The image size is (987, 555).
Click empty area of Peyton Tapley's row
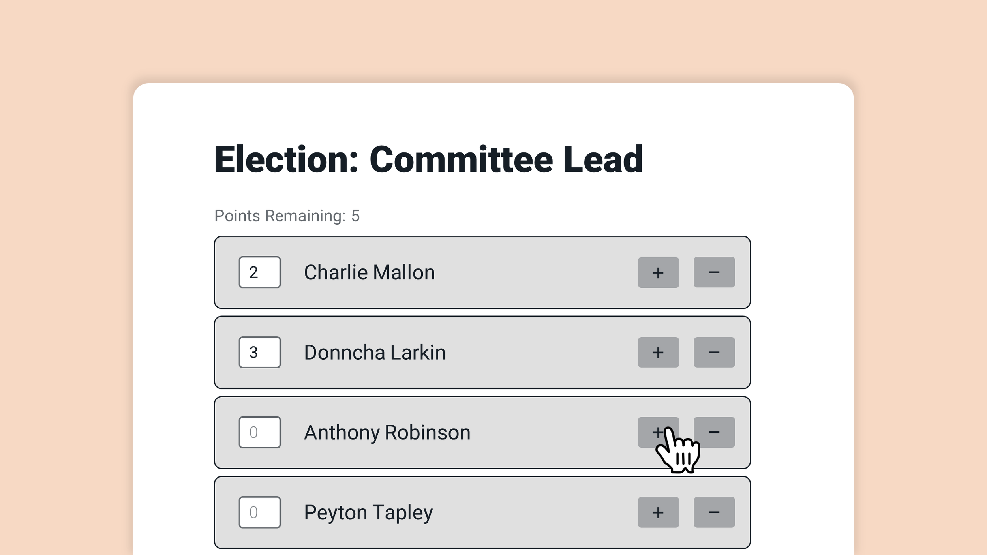(533, 512)
